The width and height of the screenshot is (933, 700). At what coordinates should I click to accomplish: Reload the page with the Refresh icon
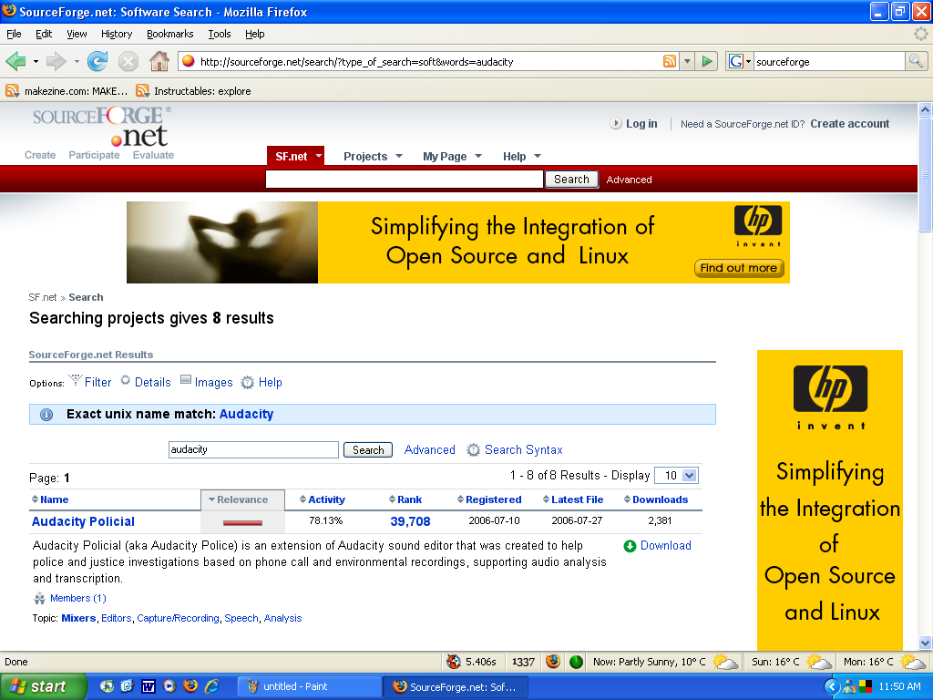(97, 61)
